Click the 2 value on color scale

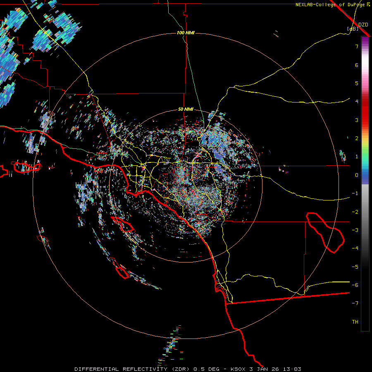click(x=357, y=138)
